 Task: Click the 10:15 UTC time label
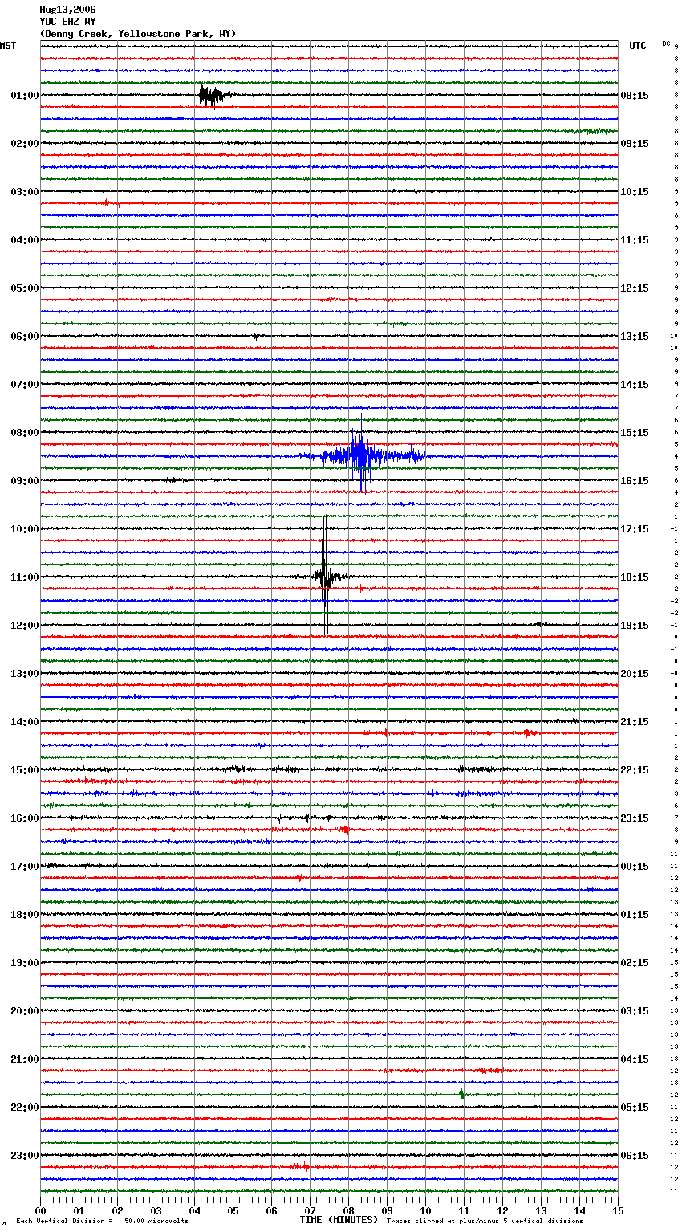pyautogui.click(x=635, y=192)
